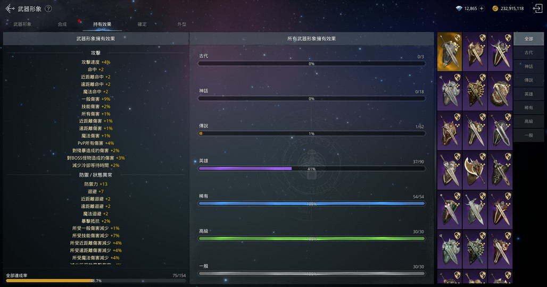Choose the 稀有 grade filter
Viewport: 547px width, 287px height.
click(528, 108)
